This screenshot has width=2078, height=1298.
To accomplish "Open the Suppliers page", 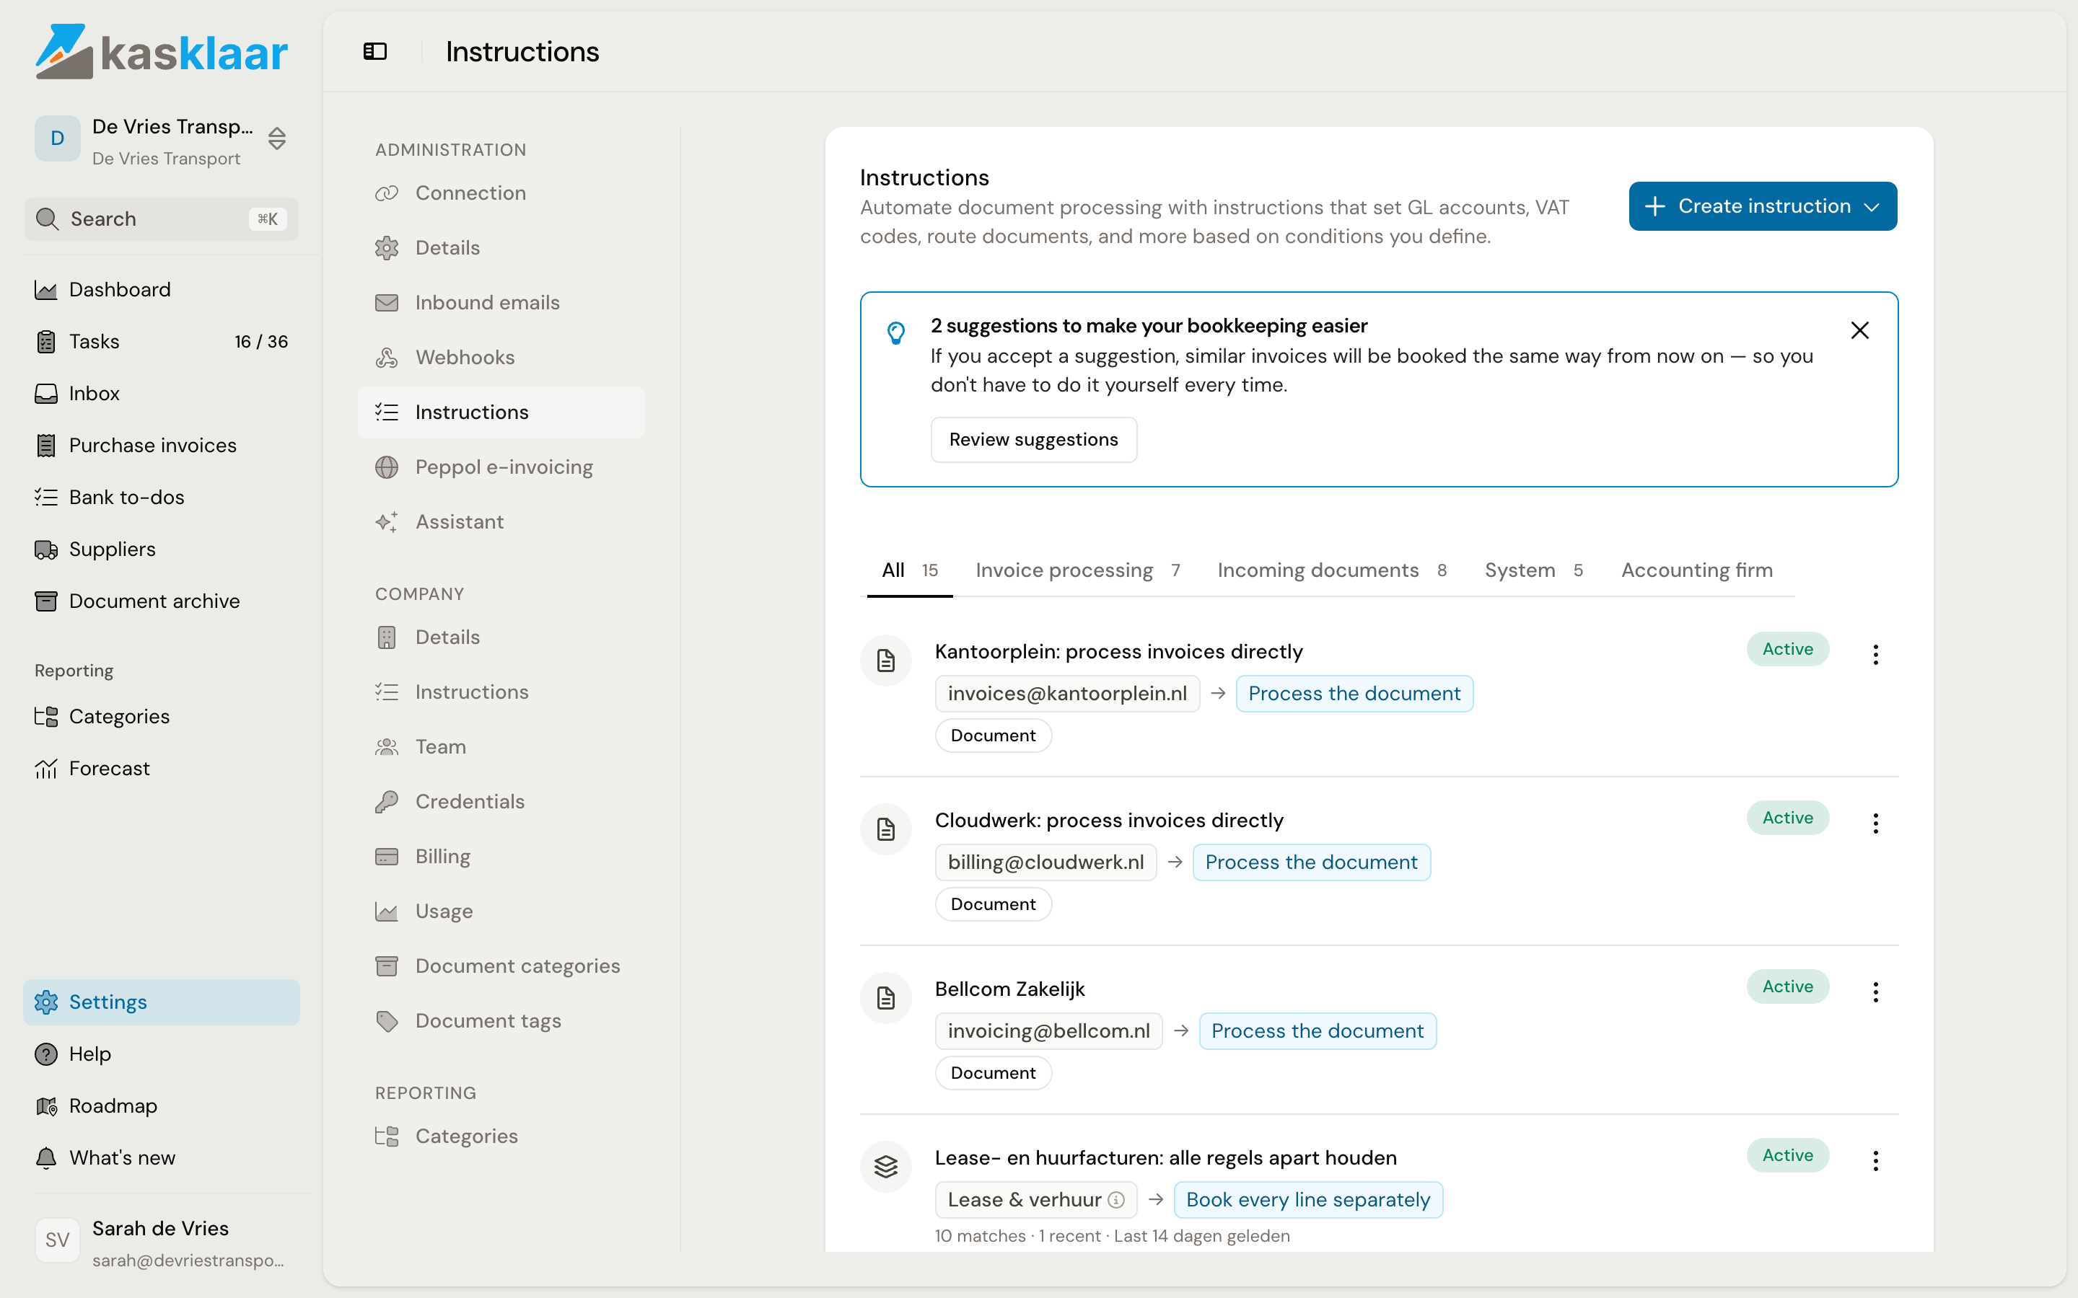I will pos(162,549).
